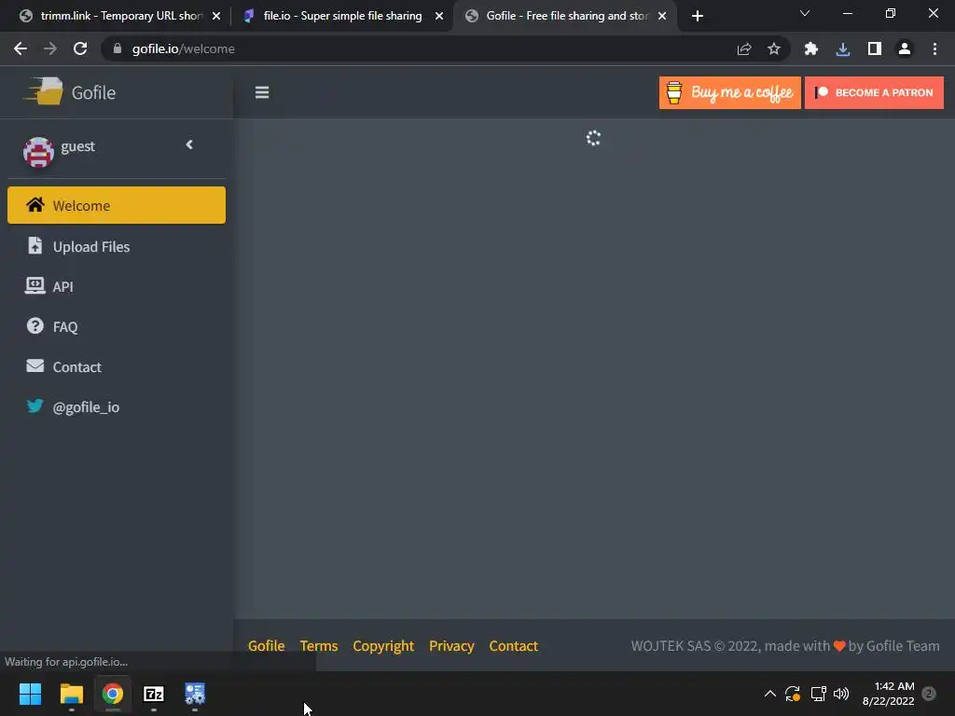Open Contact in the sidebar

(117, 367)
